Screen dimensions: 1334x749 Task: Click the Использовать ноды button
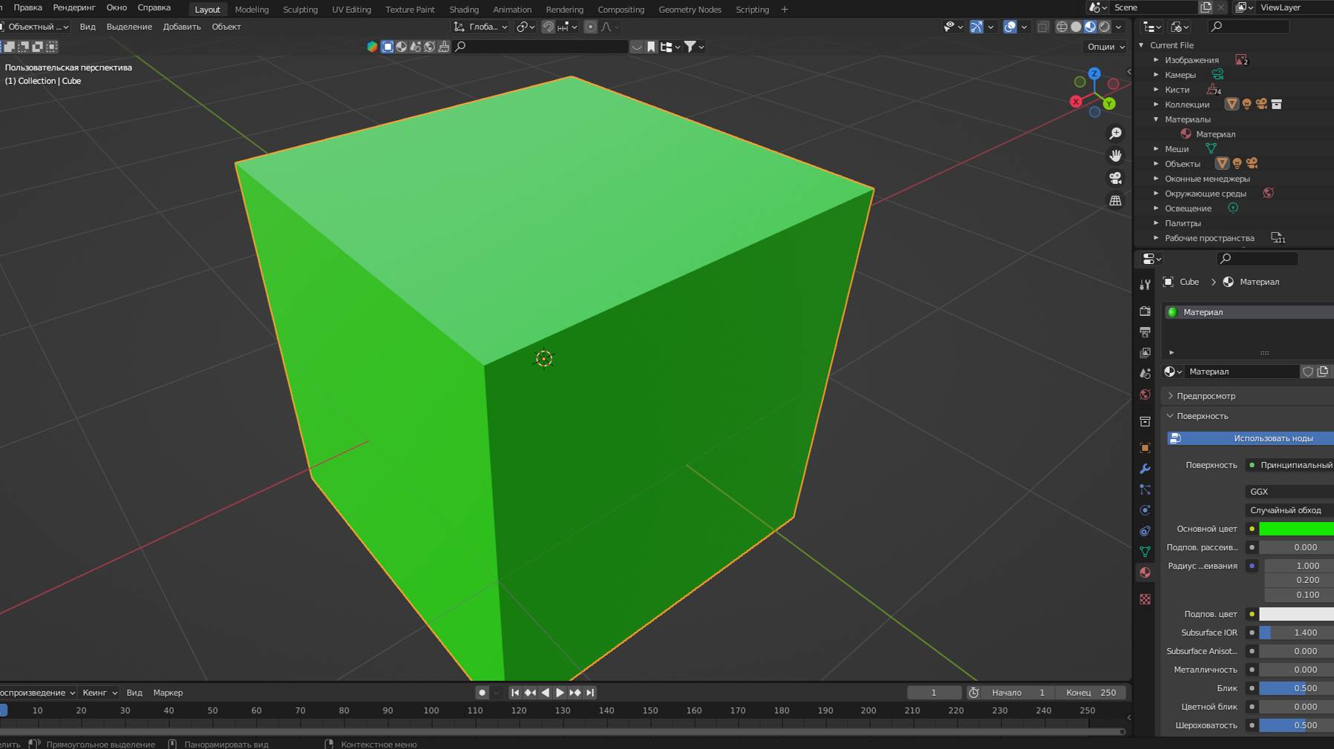(1251, 438)
